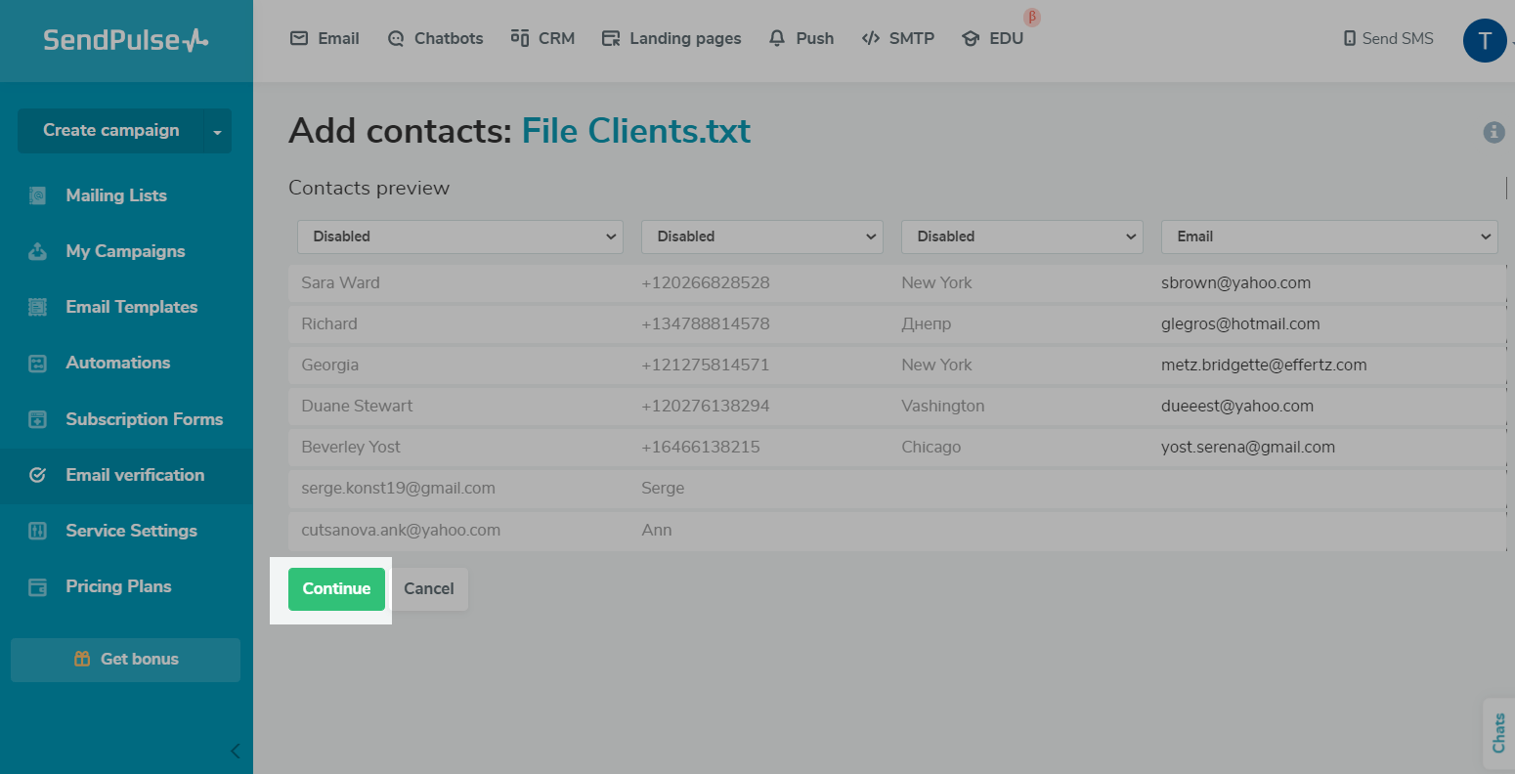Click the Continue button
Viewport: 1515px width, 774px height.
[336, 589]
